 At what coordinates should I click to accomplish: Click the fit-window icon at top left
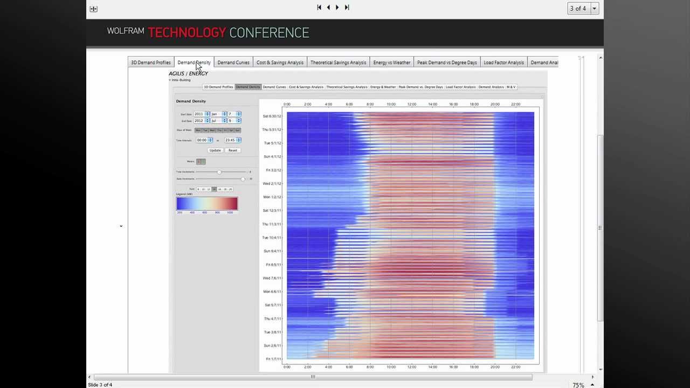point(93,9)
